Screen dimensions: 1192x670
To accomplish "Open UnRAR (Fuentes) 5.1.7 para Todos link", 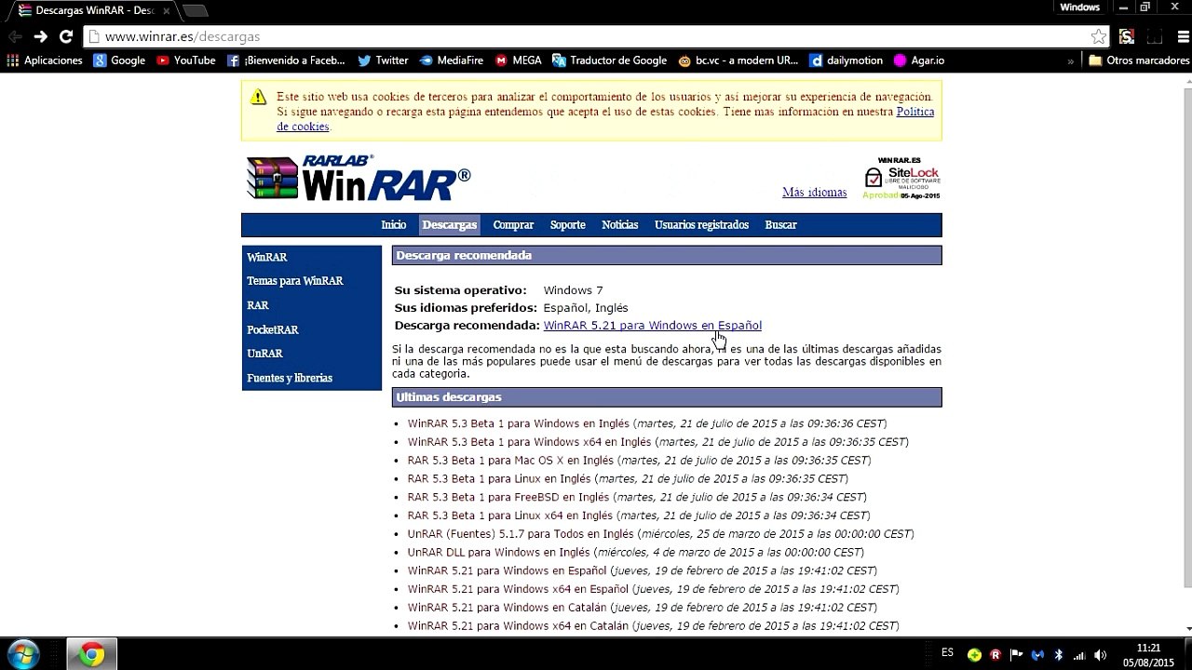I will (x=520, y=534).
